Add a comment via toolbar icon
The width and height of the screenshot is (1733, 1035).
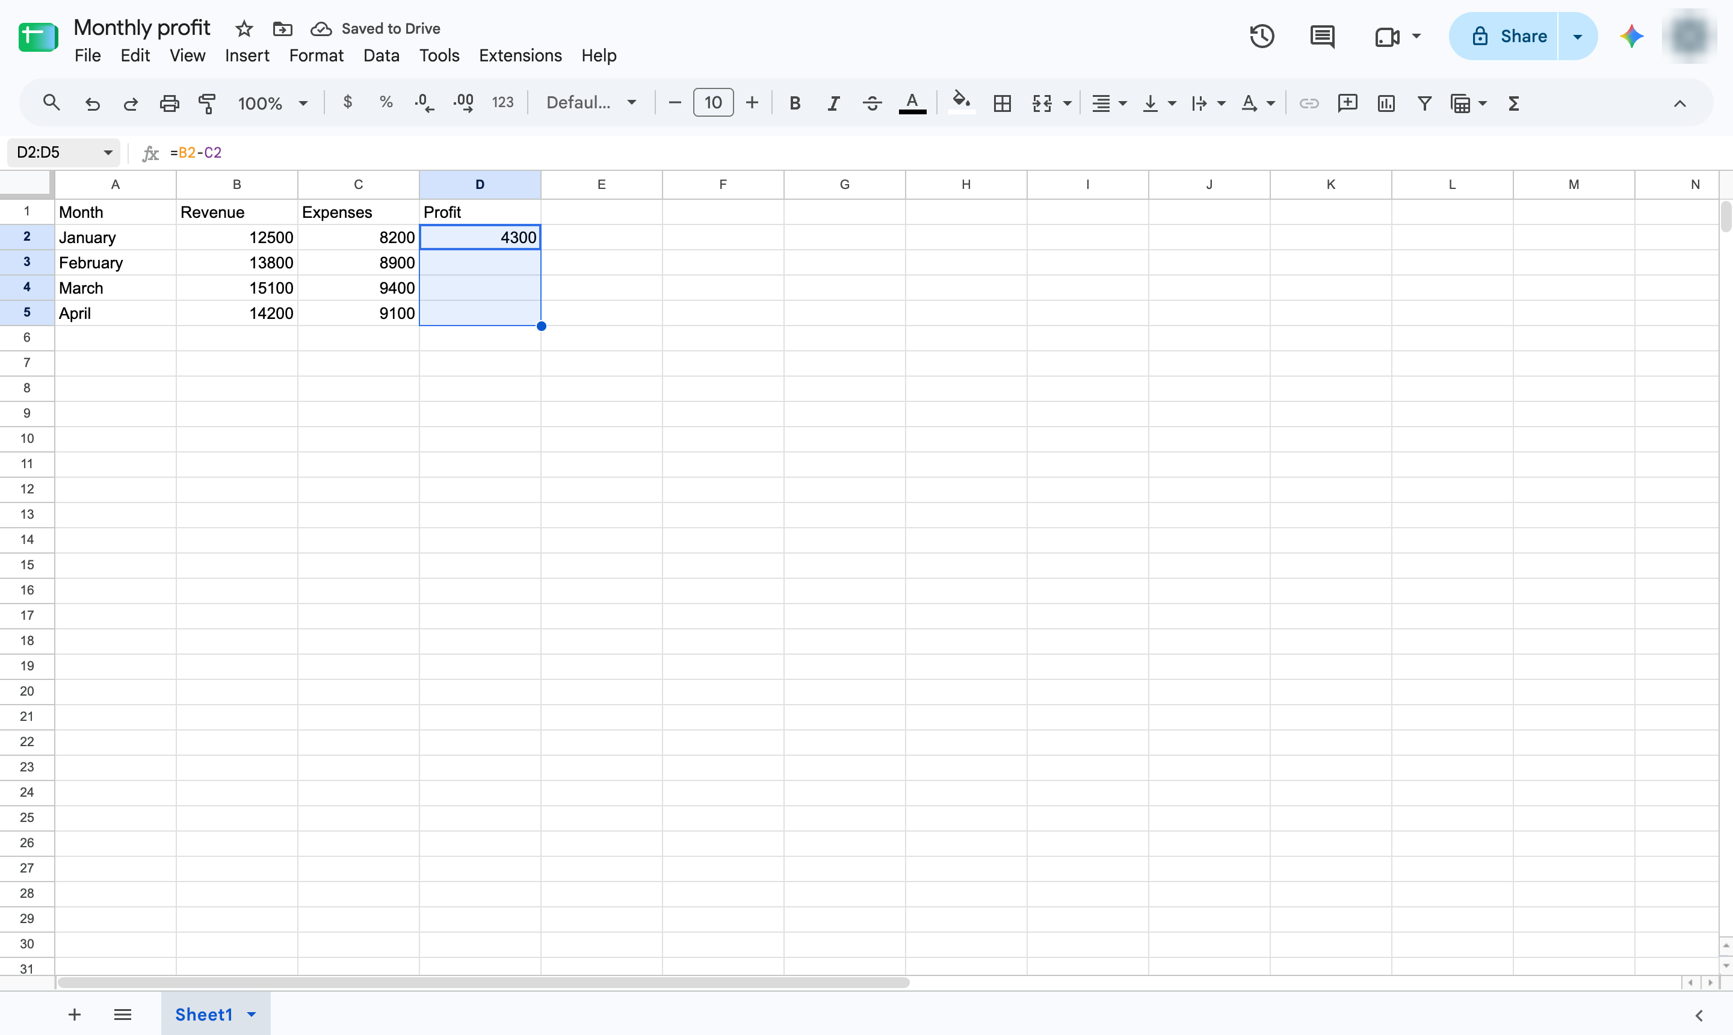coord(1347,103)
